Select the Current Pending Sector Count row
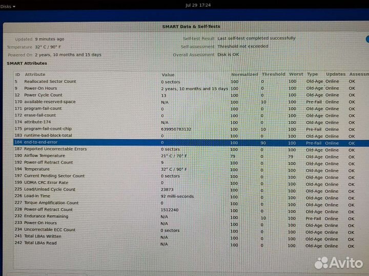 (191, 176)
